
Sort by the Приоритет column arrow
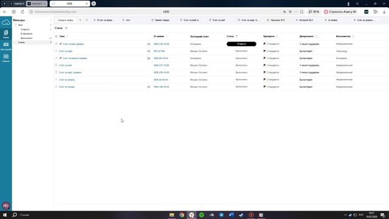click(x=277, y=36)
